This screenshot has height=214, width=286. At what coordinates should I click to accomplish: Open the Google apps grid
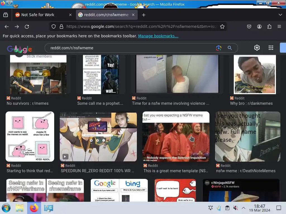point(271,48)
